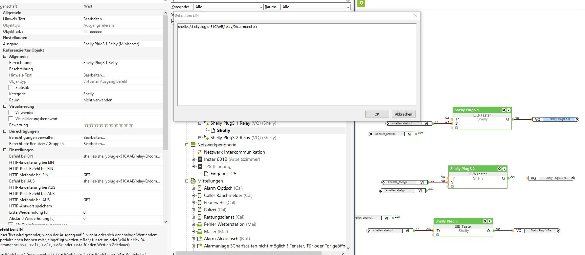Select the Shelly PlugS 1 Relay tree icon
Viewport: 585px width, 255px height.
coord(206,123)
